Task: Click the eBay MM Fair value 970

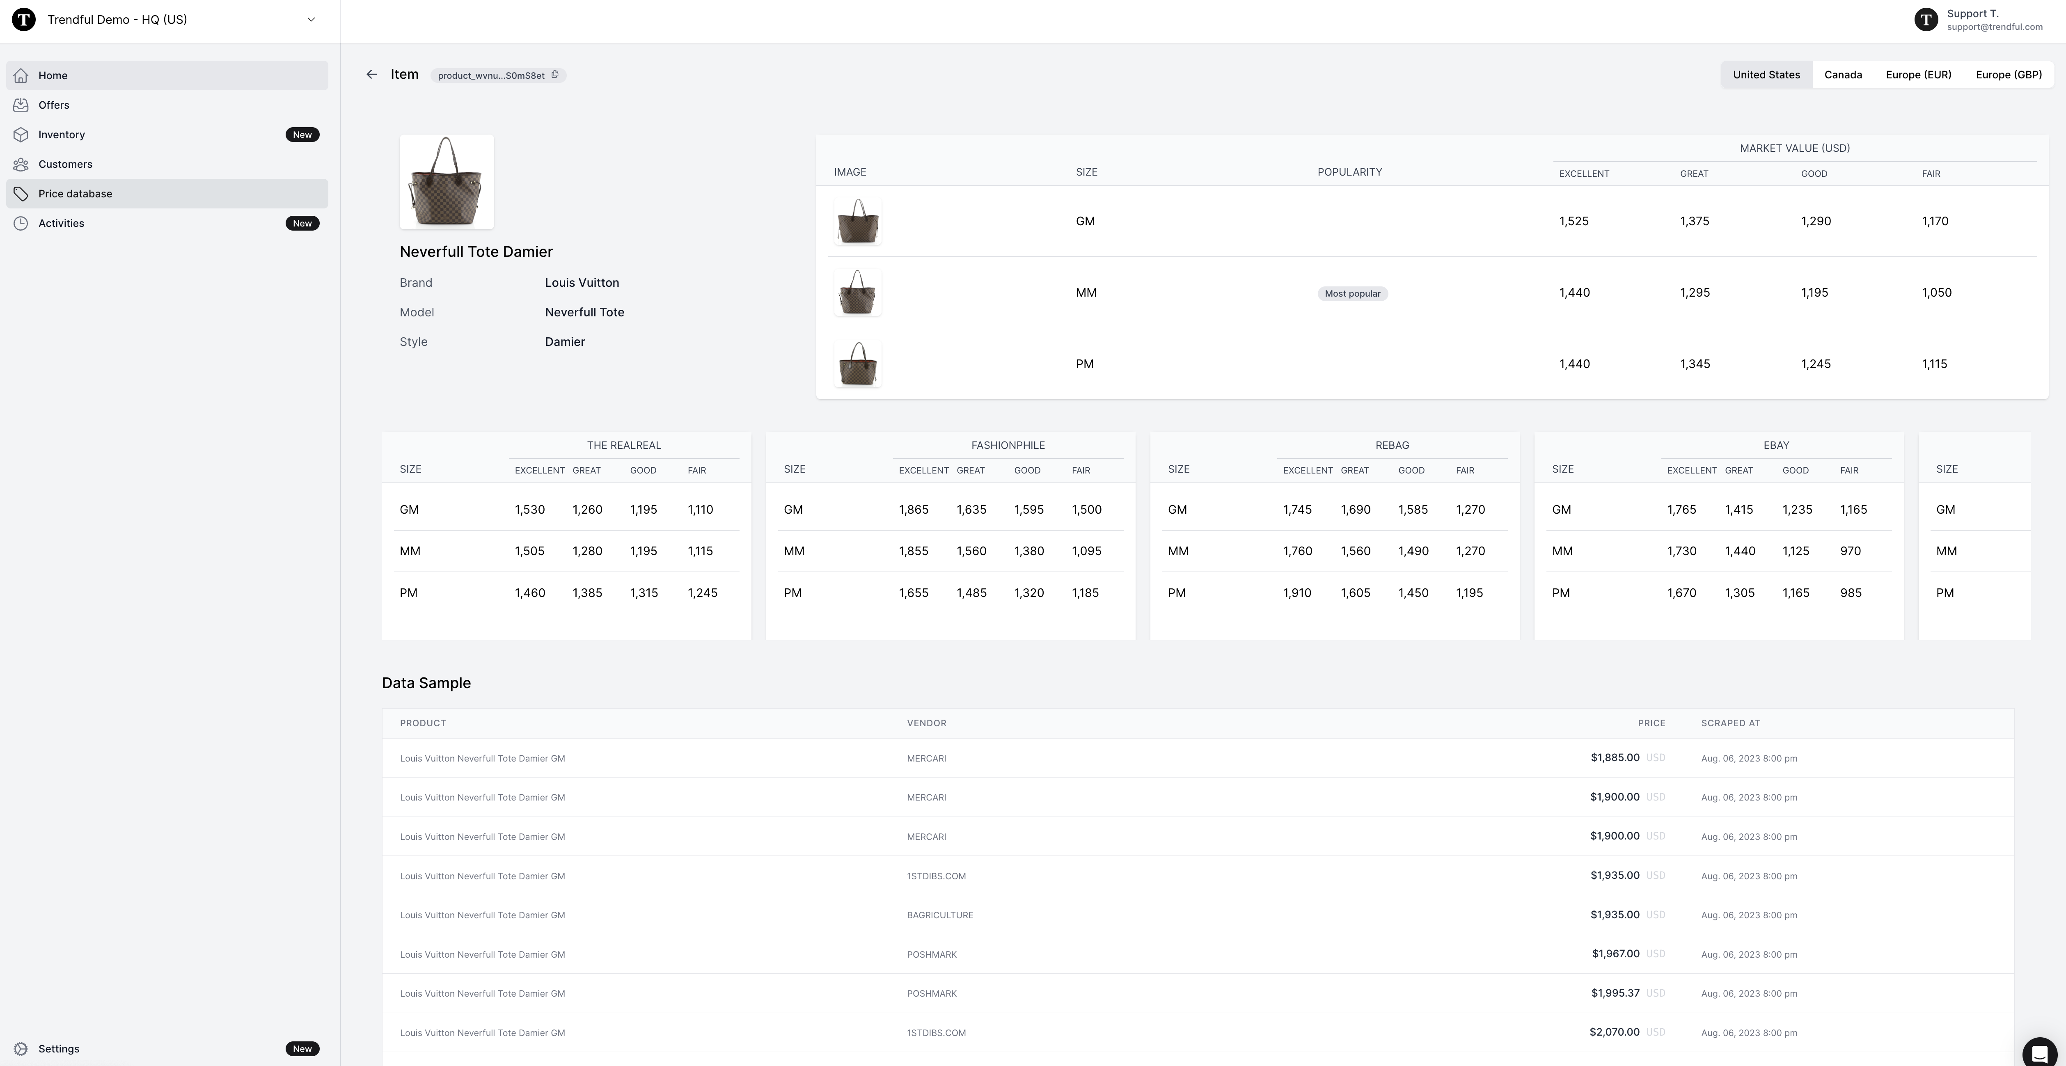Action: click(x=1850, y=552)
